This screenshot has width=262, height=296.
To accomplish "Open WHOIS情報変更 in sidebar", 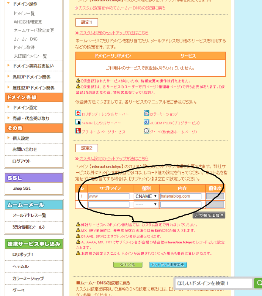I will pos(28,22).
